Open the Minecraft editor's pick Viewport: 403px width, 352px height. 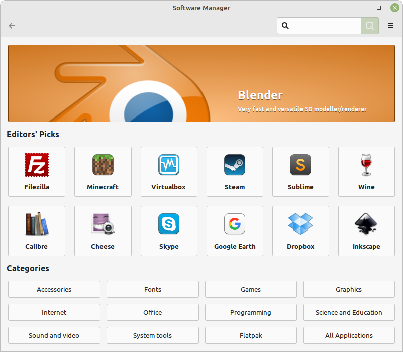click(x=103, y=172)
